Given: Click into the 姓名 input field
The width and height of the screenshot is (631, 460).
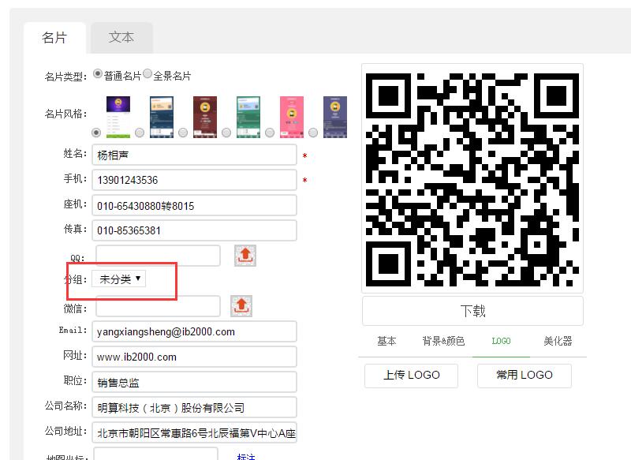Looking at the screenshot, I should pyautogui.click(x=195, y=155).
